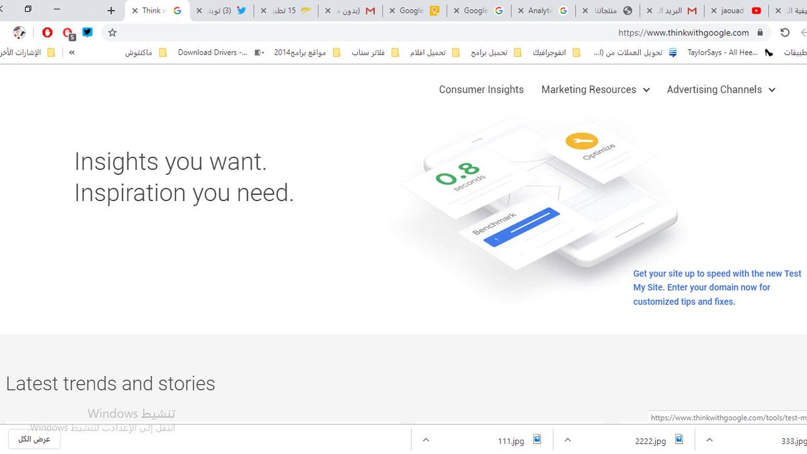Close the Twitter (3) tab
The image size is (807, 454).
pos(199,11)
